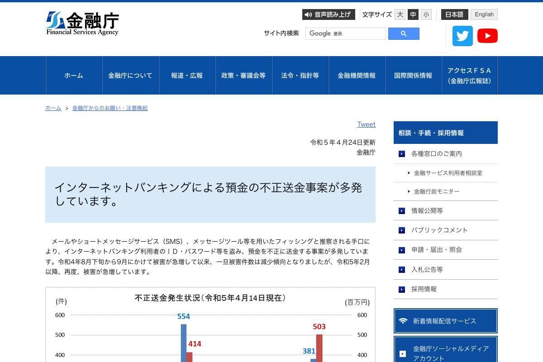
Task: Switch language to English
Action: (484, 14)
